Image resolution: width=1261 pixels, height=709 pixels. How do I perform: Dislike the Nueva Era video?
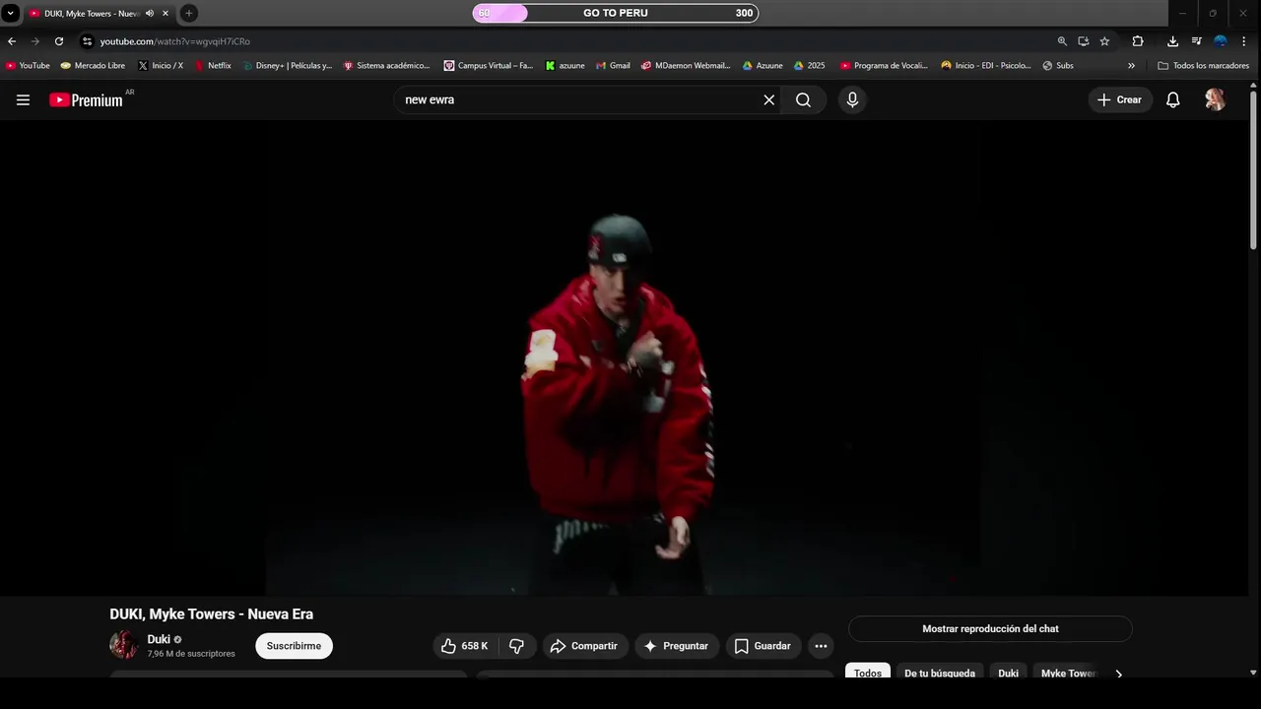coord(516,646)
